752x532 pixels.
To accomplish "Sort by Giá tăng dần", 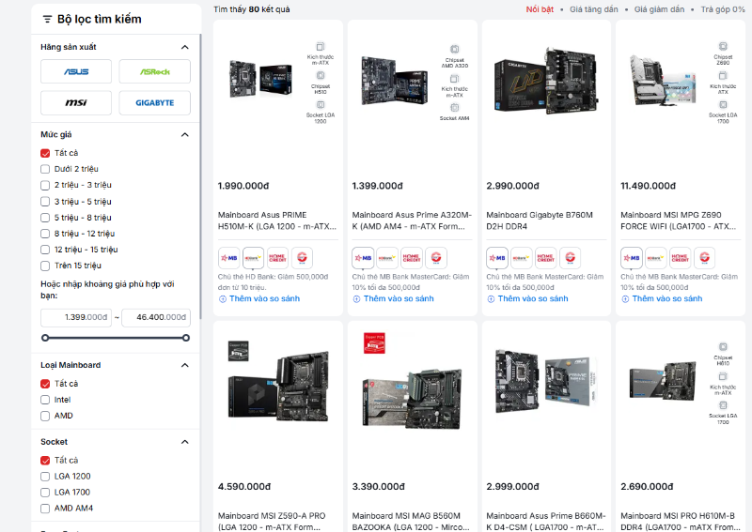I will 594,9.
